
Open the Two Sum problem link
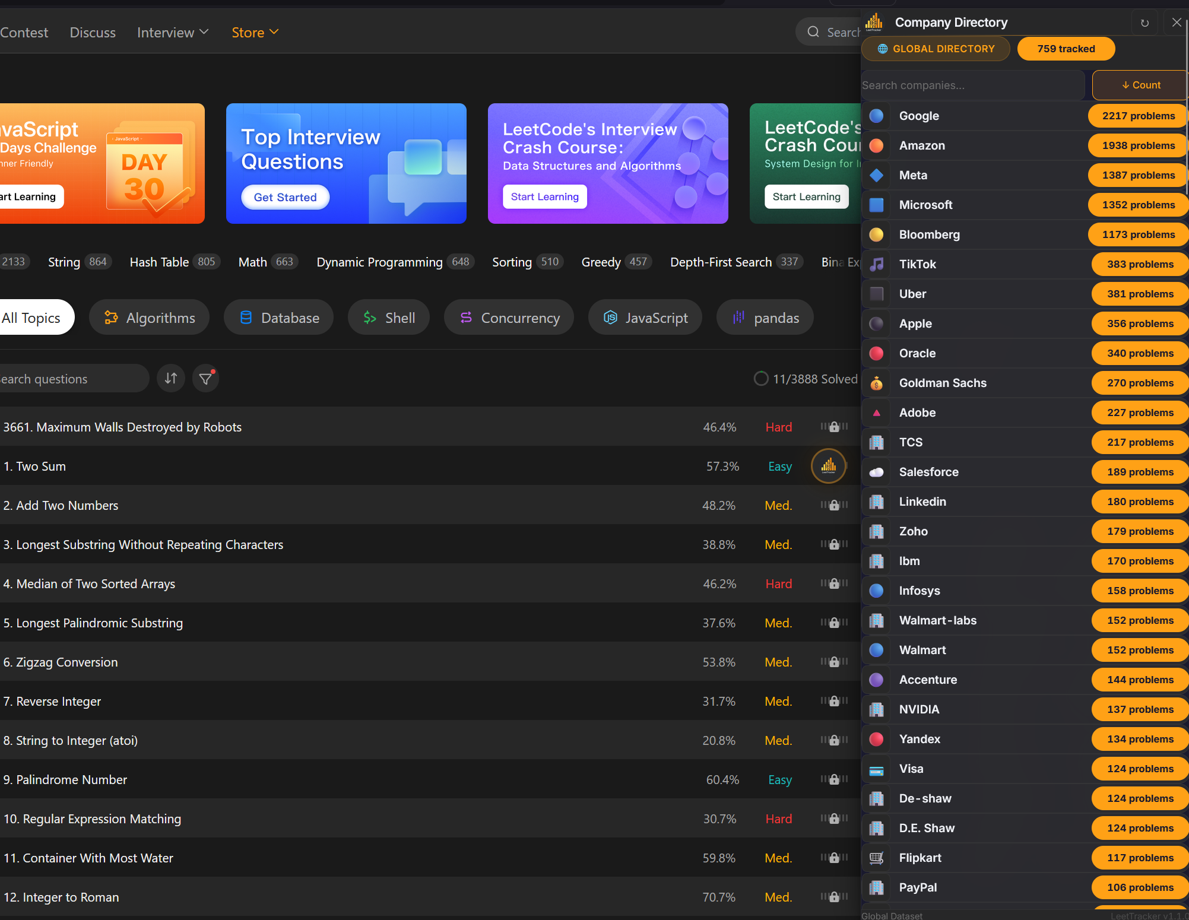[34, 466]
